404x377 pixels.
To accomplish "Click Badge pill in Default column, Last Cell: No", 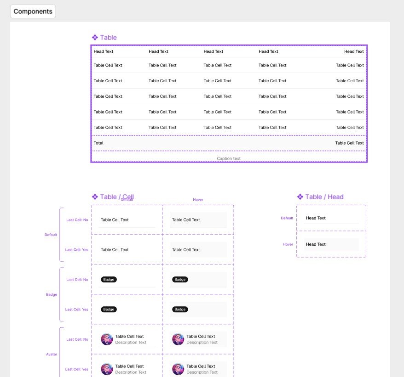I will 109,280.
